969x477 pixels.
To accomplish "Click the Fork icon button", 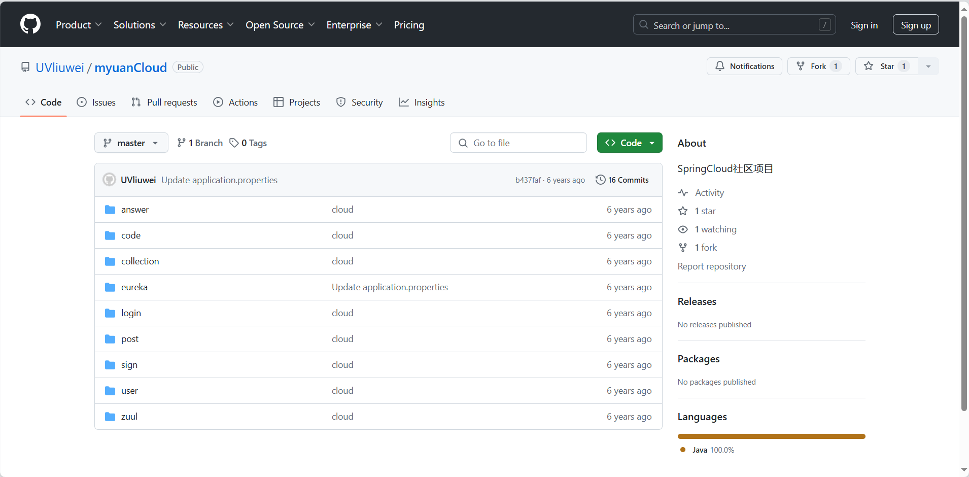I will click(x=801, y=66).
